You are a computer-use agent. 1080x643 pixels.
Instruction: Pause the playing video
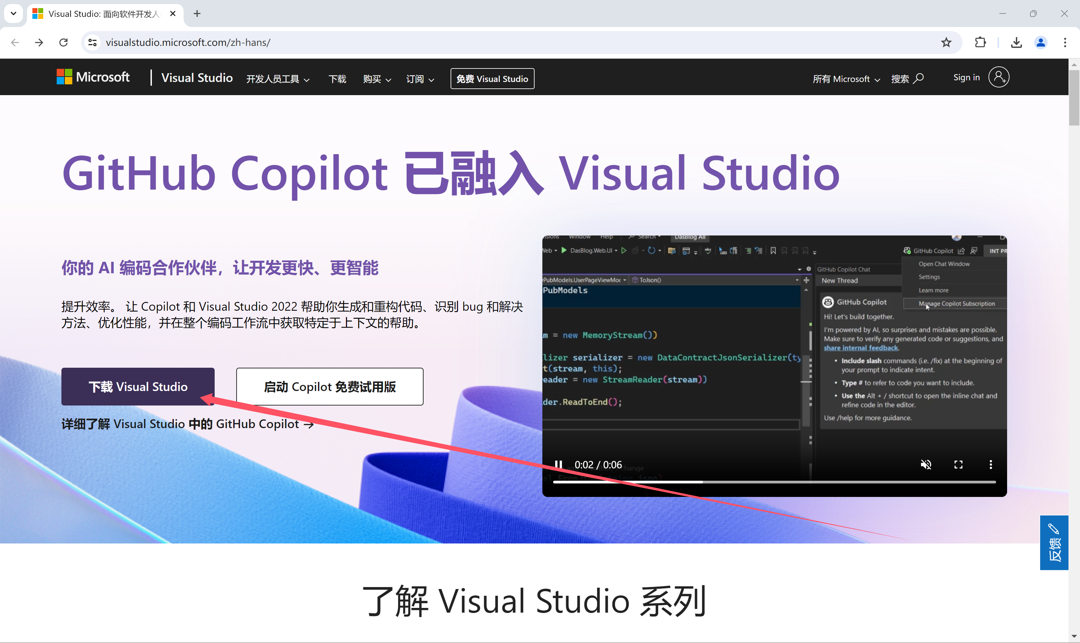559,464
